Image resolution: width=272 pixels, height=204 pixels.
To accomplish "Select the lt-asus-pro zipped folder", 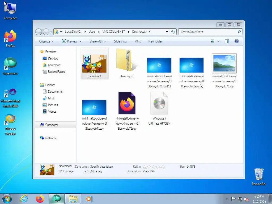I will [127, 63].
